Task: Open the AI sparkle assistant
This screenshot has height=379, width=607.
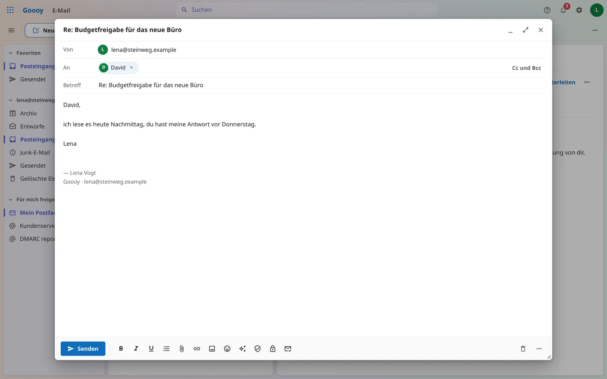Action: pyautogui.click(x=242, y=349)
